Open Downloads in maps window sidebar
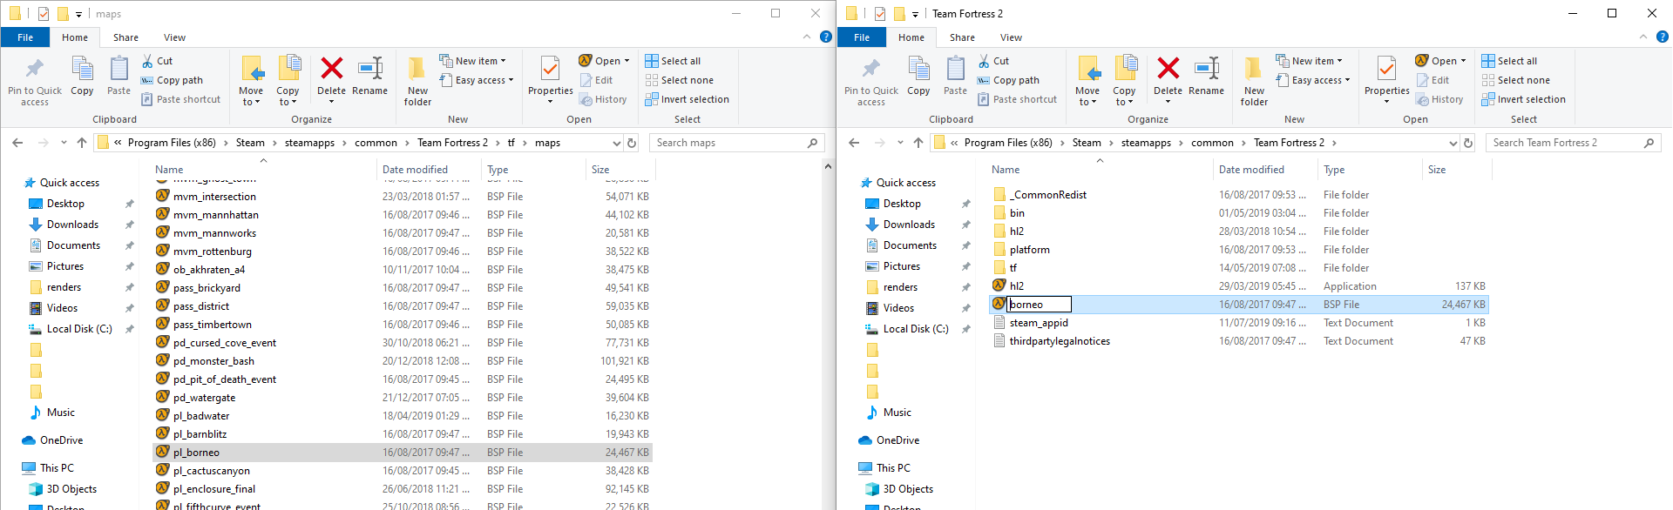This screenshot has width=1673, height=510. (72, 225)
